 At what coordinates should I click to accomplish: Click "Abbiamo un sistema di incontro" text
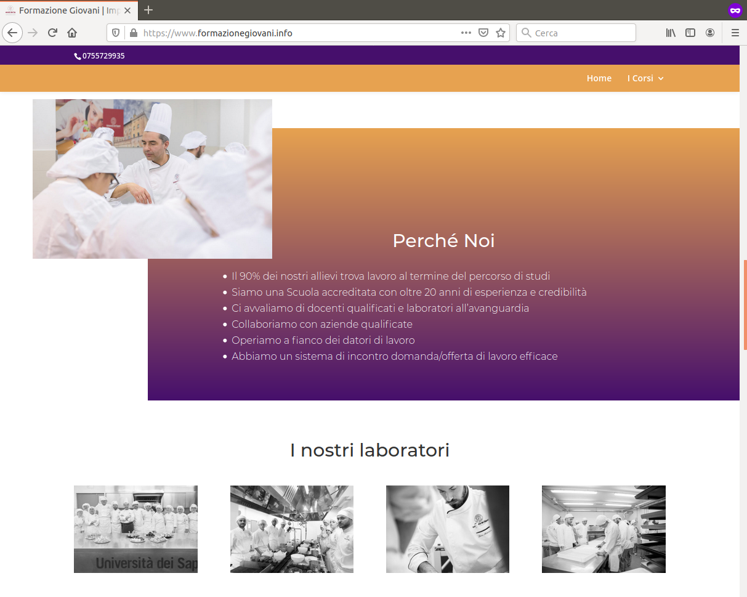pos(394,356)
